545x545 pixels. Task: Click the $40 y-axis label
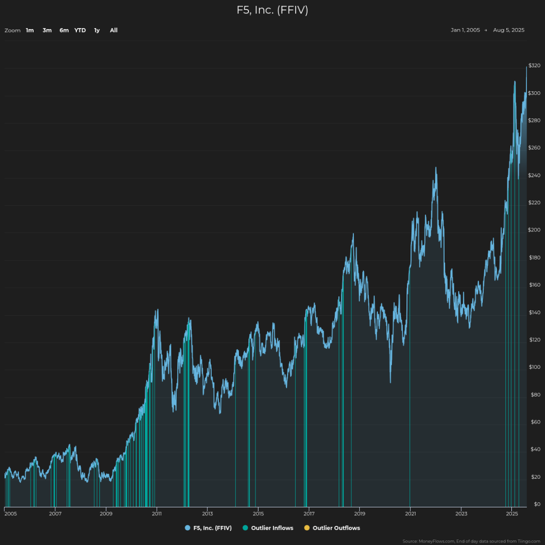(x=534, y=450)
